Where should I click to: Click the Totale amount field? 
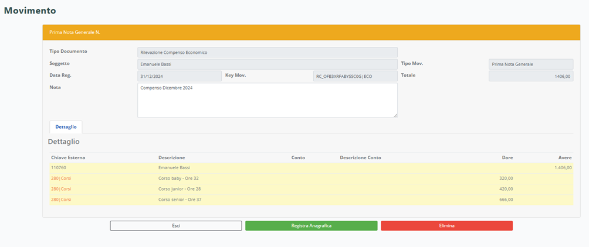click(530, 76)
